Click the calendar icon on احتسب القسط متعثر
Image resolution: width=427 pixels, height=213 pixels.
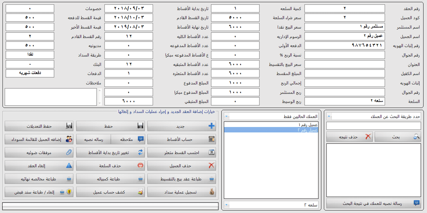tap(211, 152)
